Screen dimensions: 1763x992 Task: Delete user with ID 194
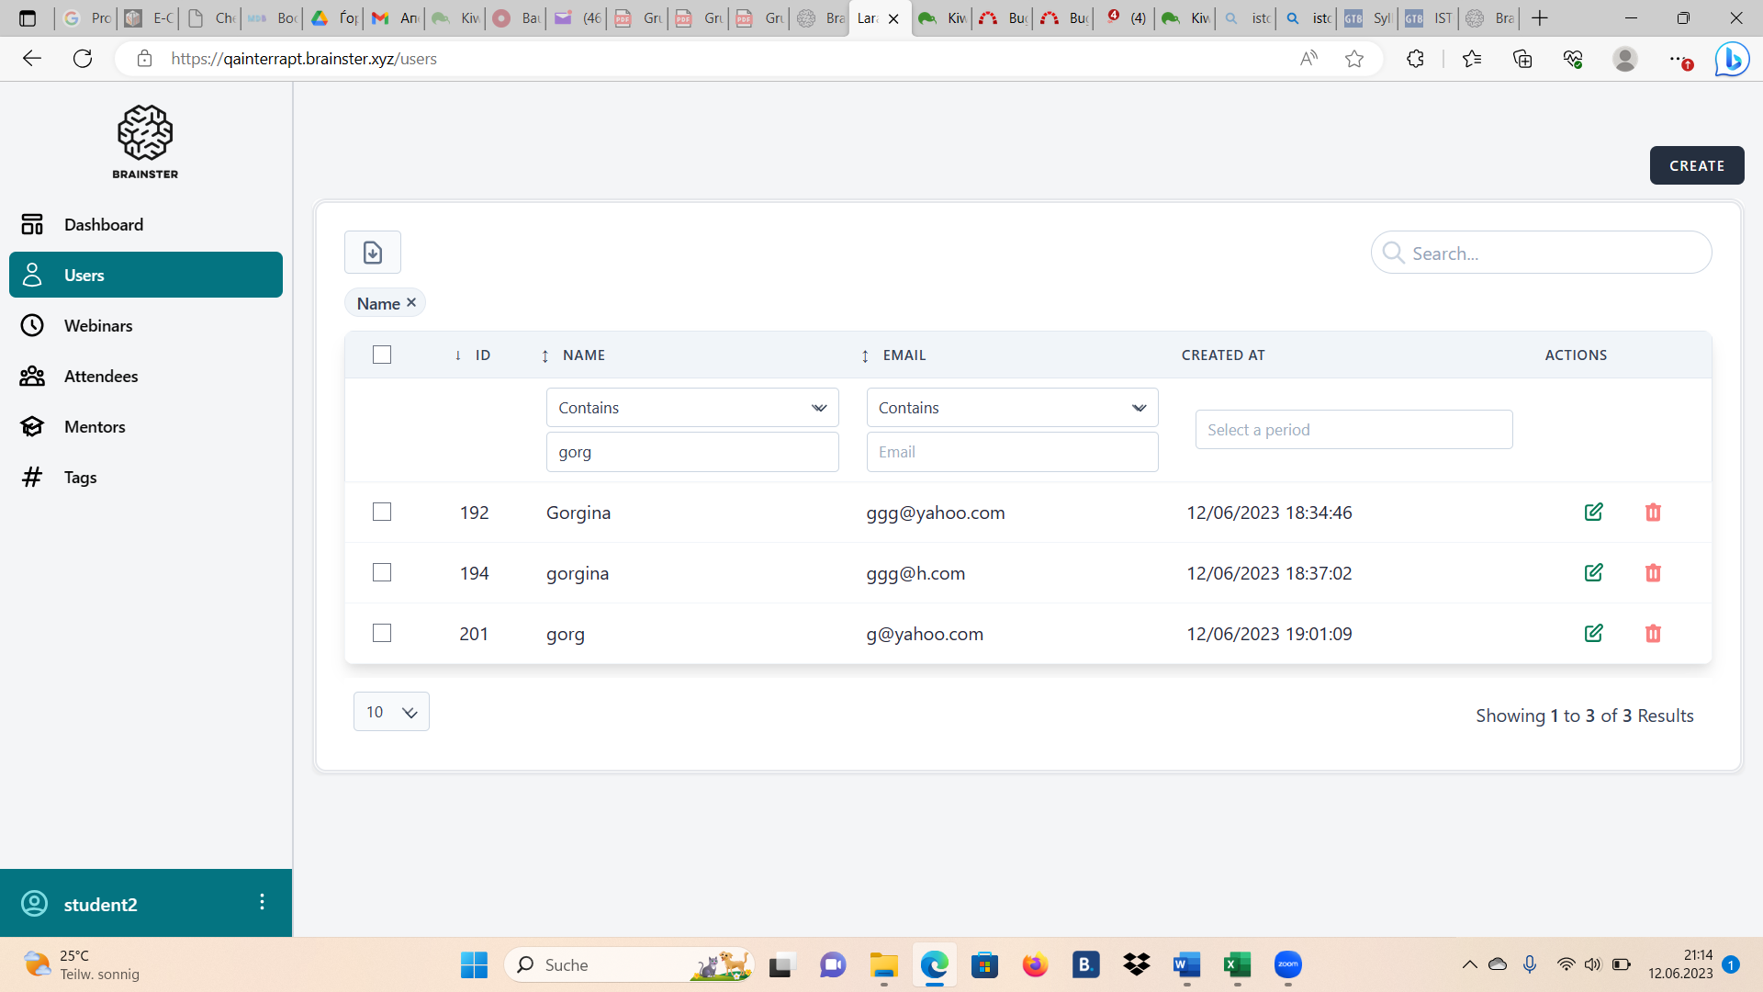coord(1653,573)
